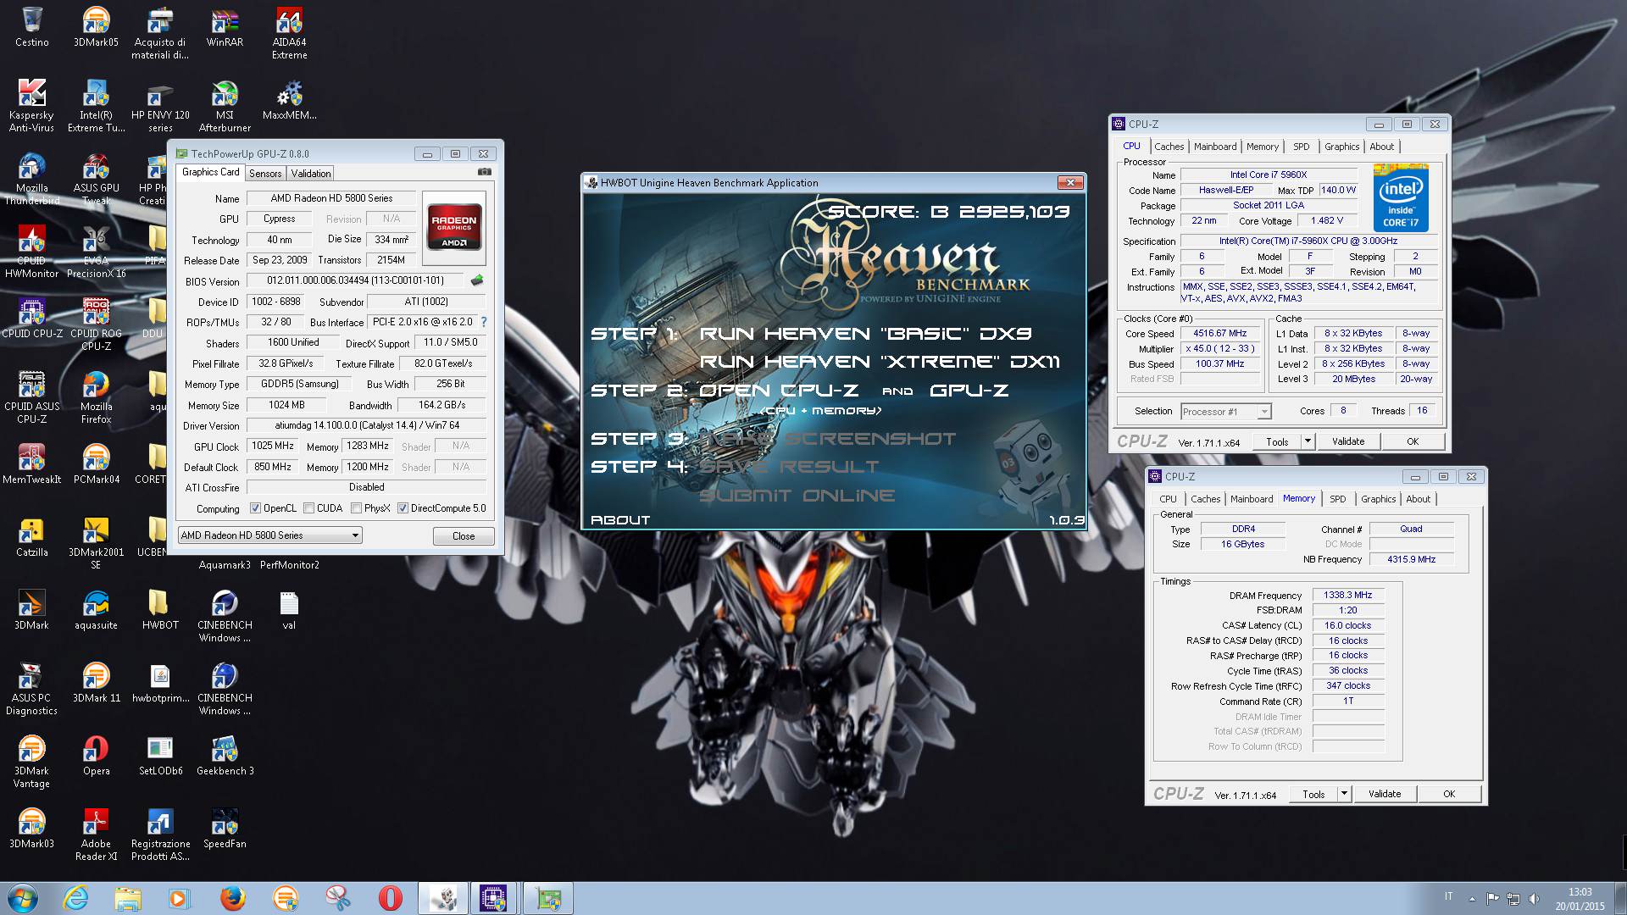Click RUN HEAVEN "BASIC" DX9

coord(864,334)
